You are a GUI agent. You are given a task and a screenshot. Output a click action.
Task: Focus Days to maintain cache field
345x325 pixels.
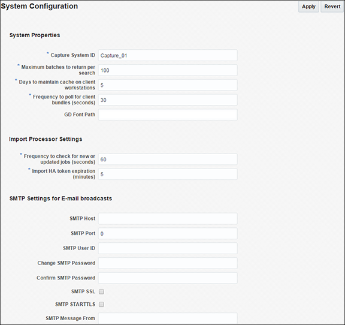(168, 85)
